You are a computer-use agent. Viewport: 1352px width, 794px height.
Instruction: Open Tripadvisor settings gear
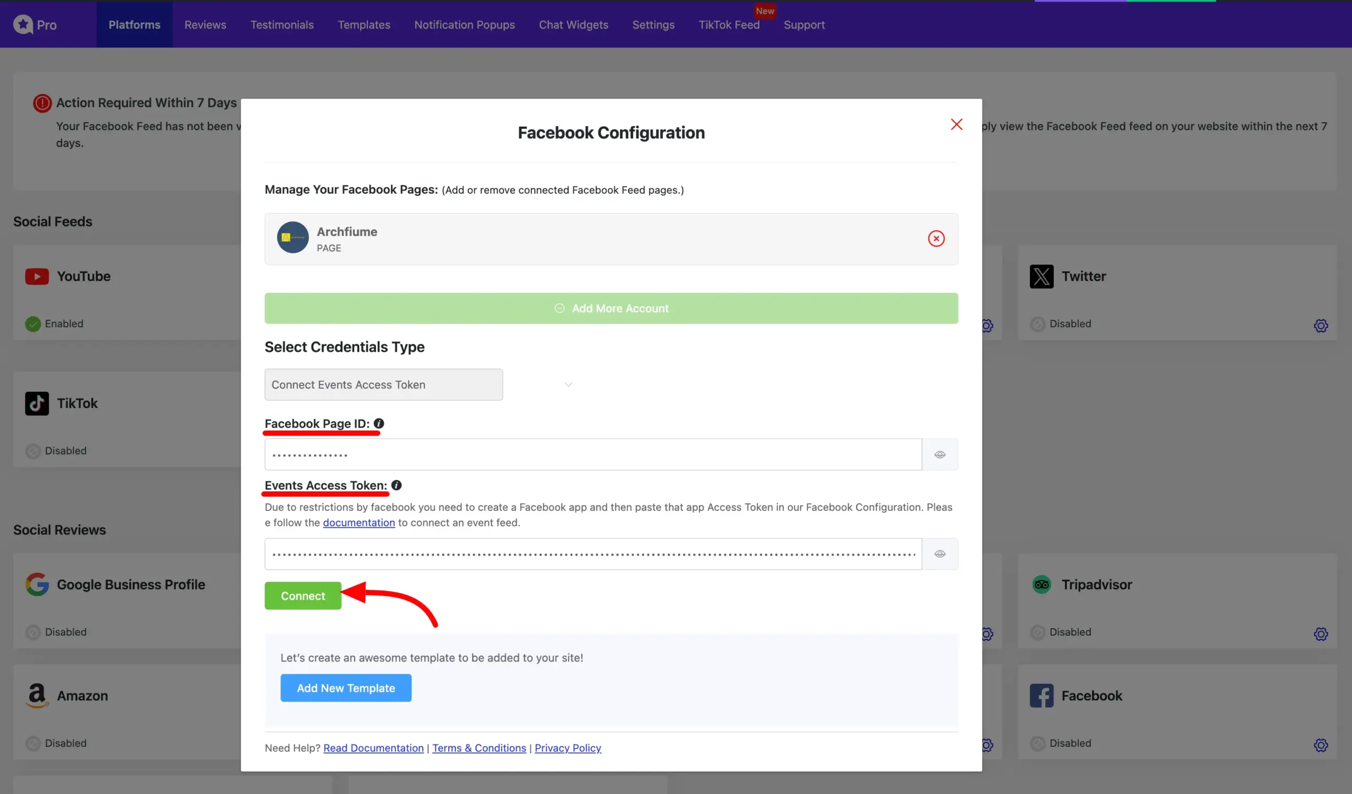1320,634
